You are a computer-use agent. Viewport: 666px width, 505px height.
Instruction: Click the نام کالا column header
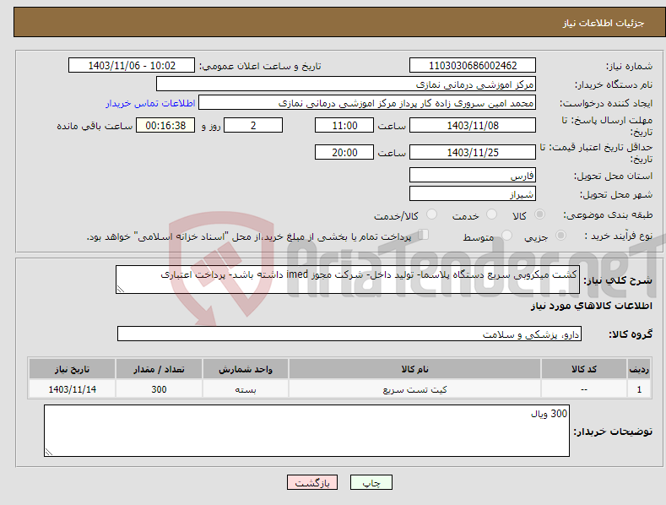pyautogui.click(x=415, y=369)
